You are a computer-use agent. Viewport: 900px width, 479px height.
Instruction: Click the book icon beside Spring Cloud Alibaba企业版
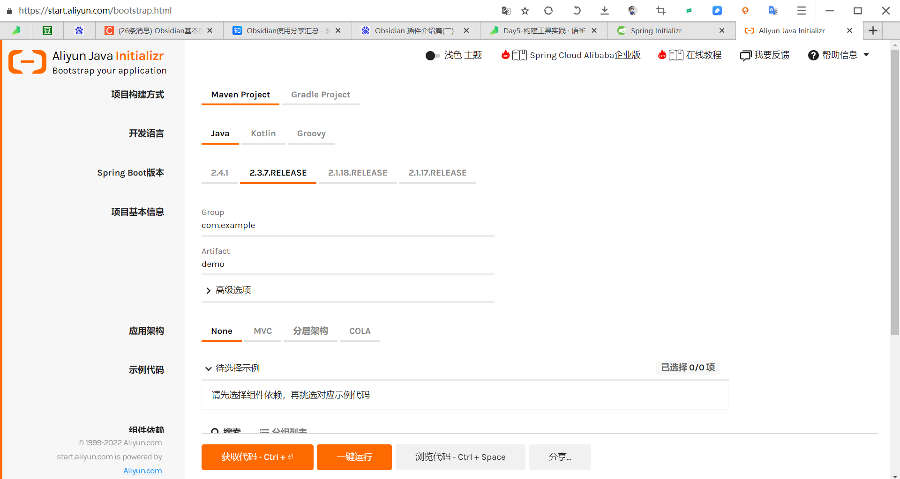(519, 55)
